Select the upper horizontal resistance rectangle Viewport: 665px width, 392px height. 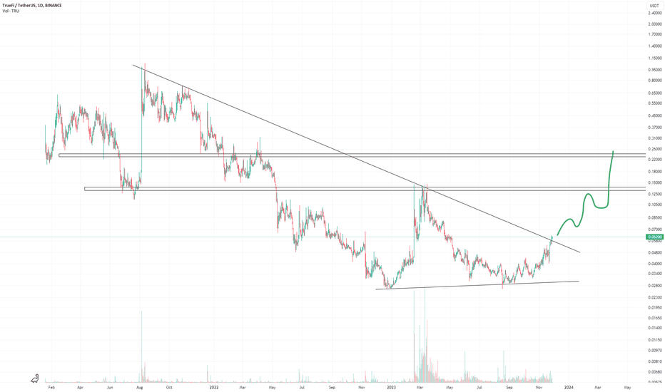tap(357, 155)
